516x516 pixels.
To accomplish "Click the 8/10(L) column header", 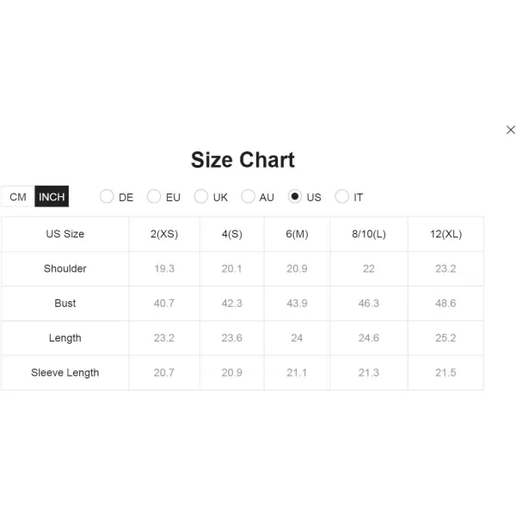I will point(369,234).
